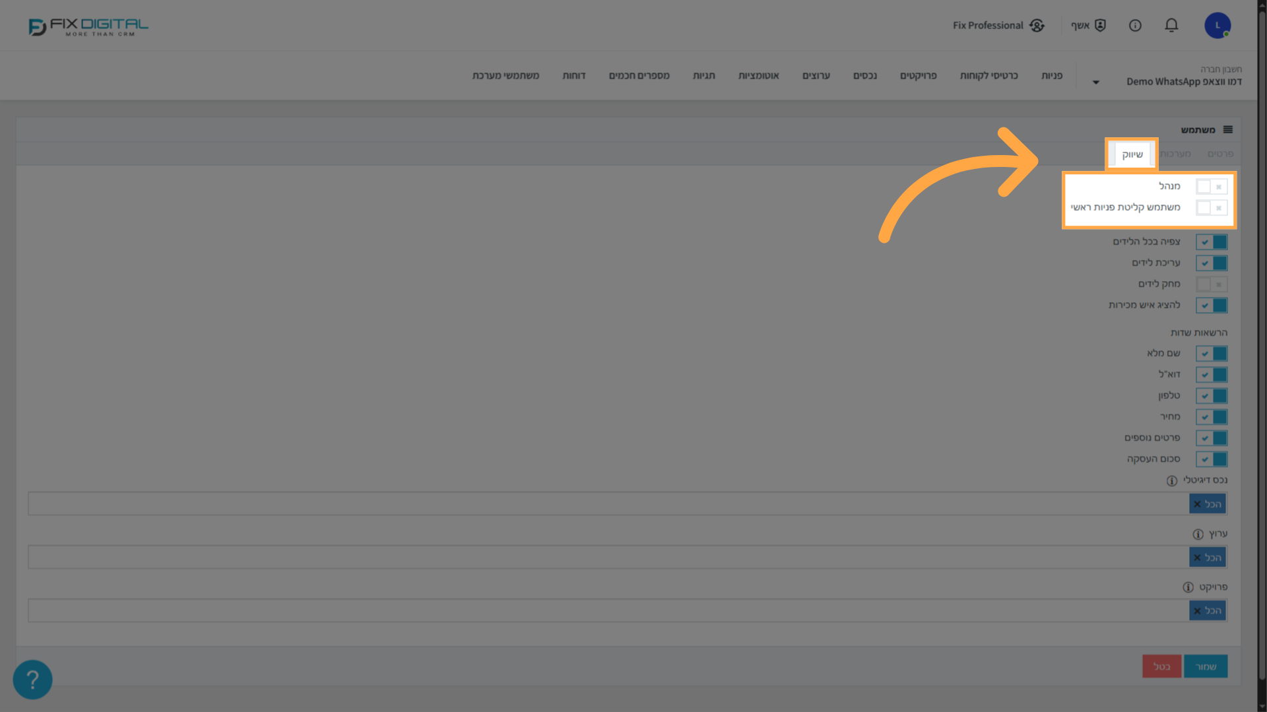The height and width of the screenshot is (712, 1267).
Task: Open אוטומציות in navigation
Action: 759,76
